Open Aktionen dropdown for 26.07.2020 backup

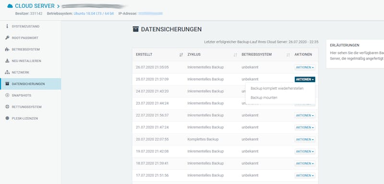coord(305,67)
